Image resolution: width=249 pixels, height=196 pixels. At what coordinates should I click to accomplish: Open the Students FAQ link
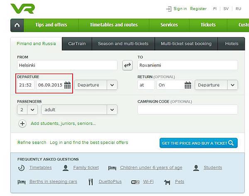[213, 168]
